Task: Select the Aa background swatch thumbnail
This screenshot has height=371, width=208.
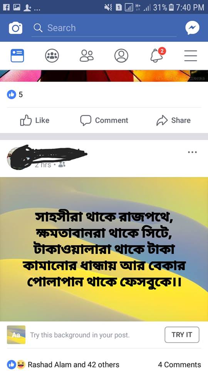Action: (16, 335)
